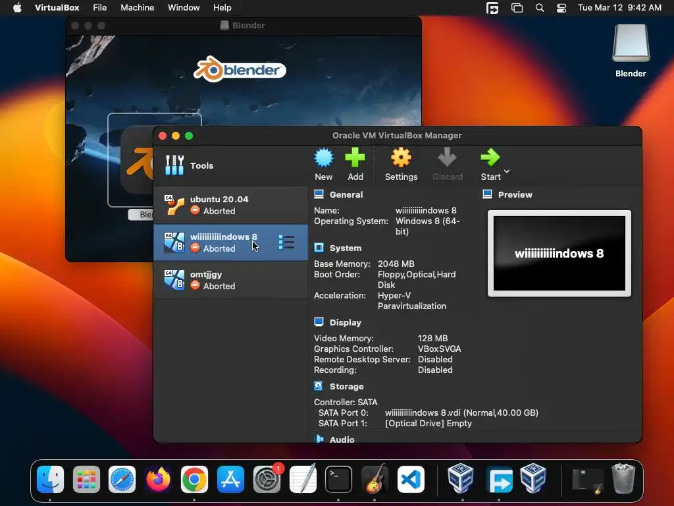Open the Window menu
The image size is (674, 506).
pyautogui.click(x=184, y=8)
